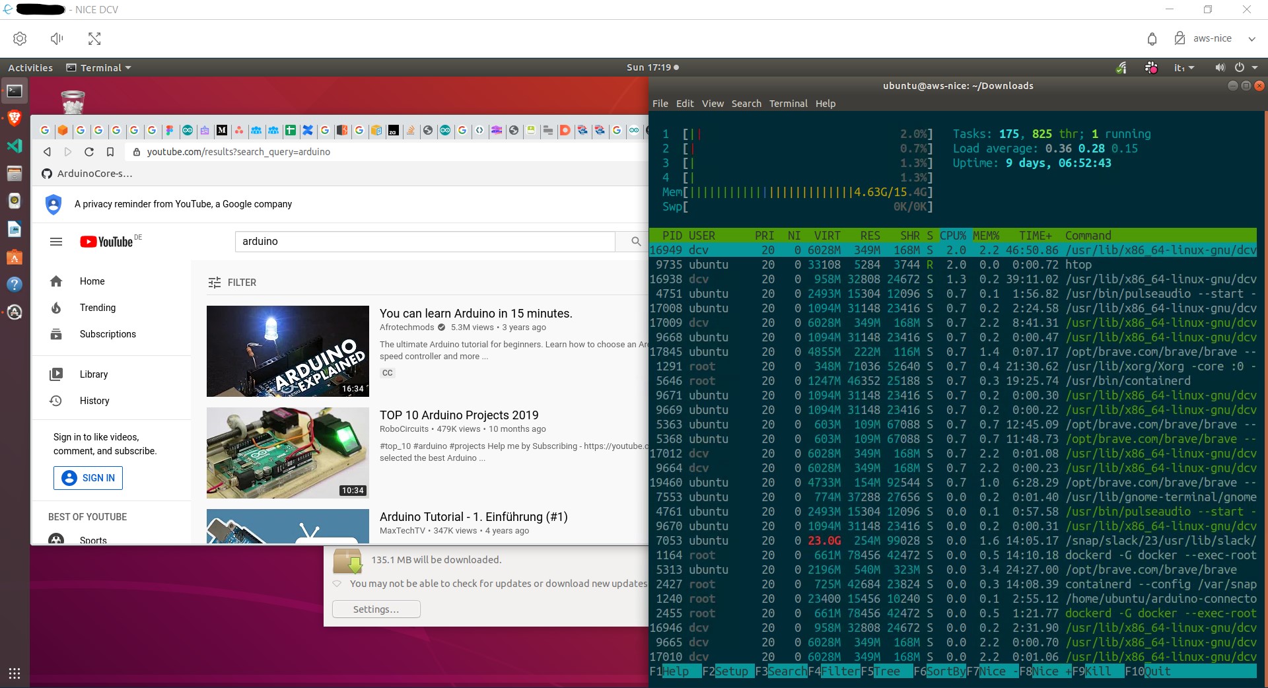Click the YouTube search magnifier button
This screenshot has width=1268, height=688.
[x=635, y=242]
